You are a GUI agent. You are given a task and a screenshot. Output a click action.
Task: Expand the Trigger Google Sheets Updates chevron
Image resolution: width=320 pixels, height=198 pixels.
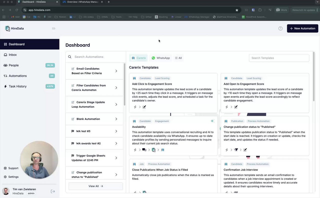[116, 158]
